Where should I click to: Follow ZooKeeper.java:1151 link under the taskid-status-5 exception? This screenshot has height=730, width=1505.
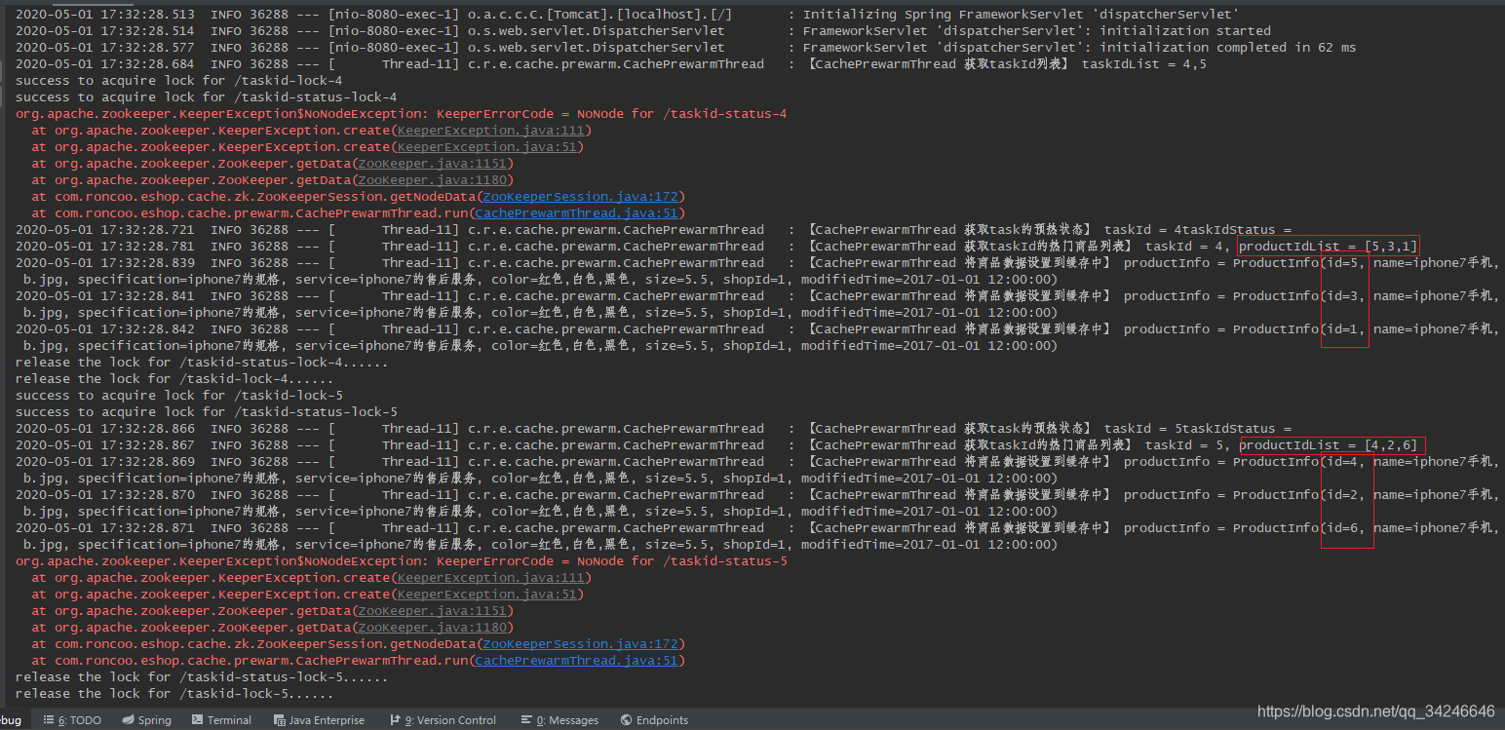432,611
